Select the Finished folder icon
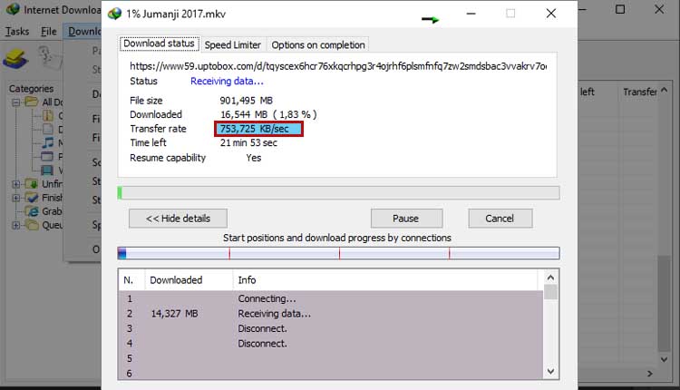Screen dimensions: 680x390 [x=32, y=198]
